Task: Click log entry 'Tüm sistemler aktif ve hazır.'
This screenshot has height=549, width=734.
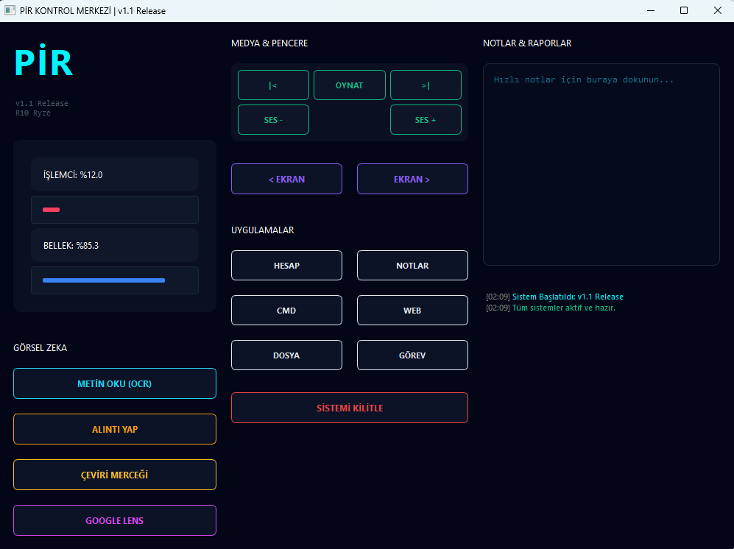Action: 564,308
